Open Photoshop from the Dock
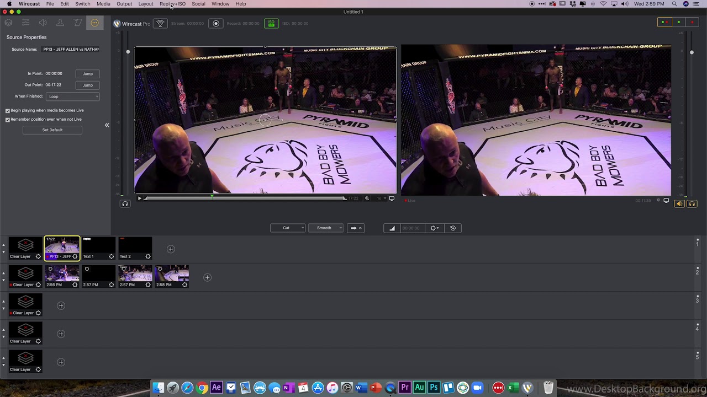The width and height of the screenshot is (707, 397). tap(434, 388)
